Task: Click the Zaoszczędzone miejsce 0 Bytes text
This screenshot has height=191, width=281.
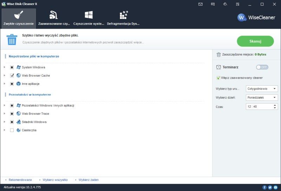Action: point(244,54)
